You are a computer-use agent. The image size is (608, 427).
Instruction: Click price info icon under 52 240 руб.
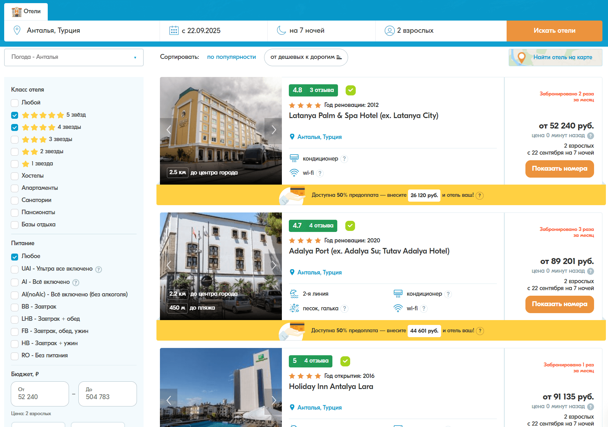click(x=591, y=136)
